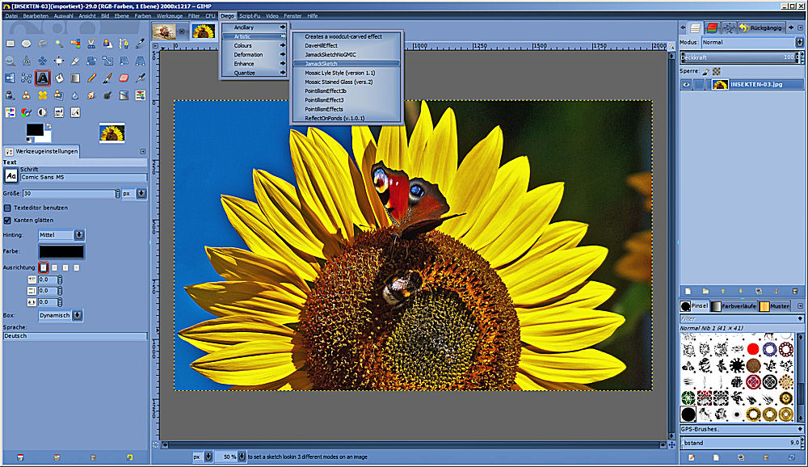808x467 pixels.
Task: Select the Smudge tool
Action: pyautogui.click(x=91, y=95)
